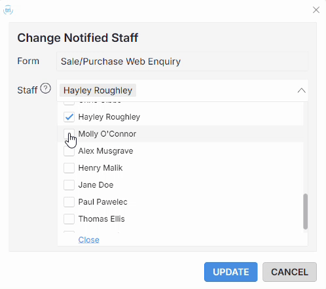Click the staff list scrollbar thumb

306,211
